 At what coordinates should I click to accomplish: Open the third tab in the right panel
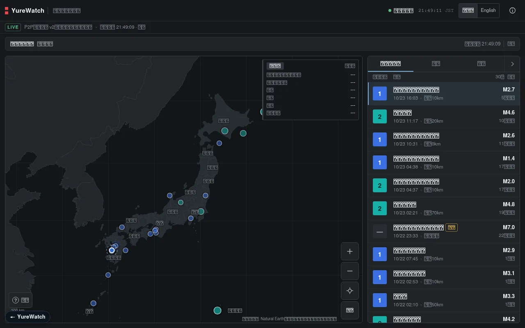tap(482, 64)
